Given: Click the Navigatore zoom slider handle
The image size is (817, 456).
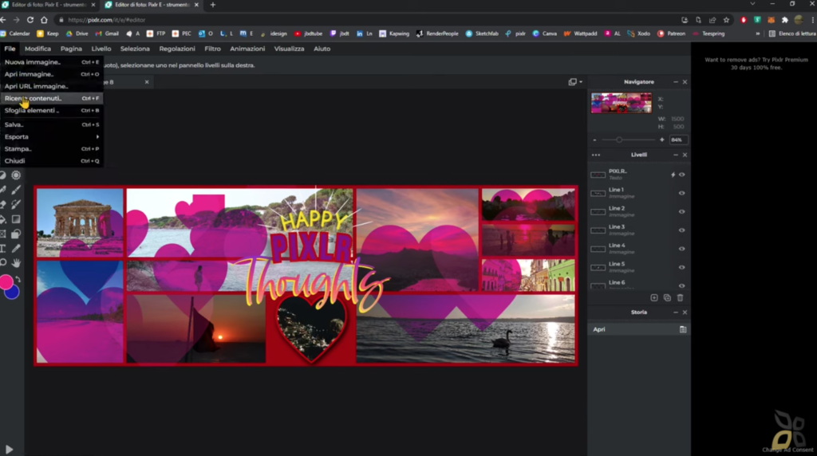Looking at the screenshot, I should tap(619, 140).
